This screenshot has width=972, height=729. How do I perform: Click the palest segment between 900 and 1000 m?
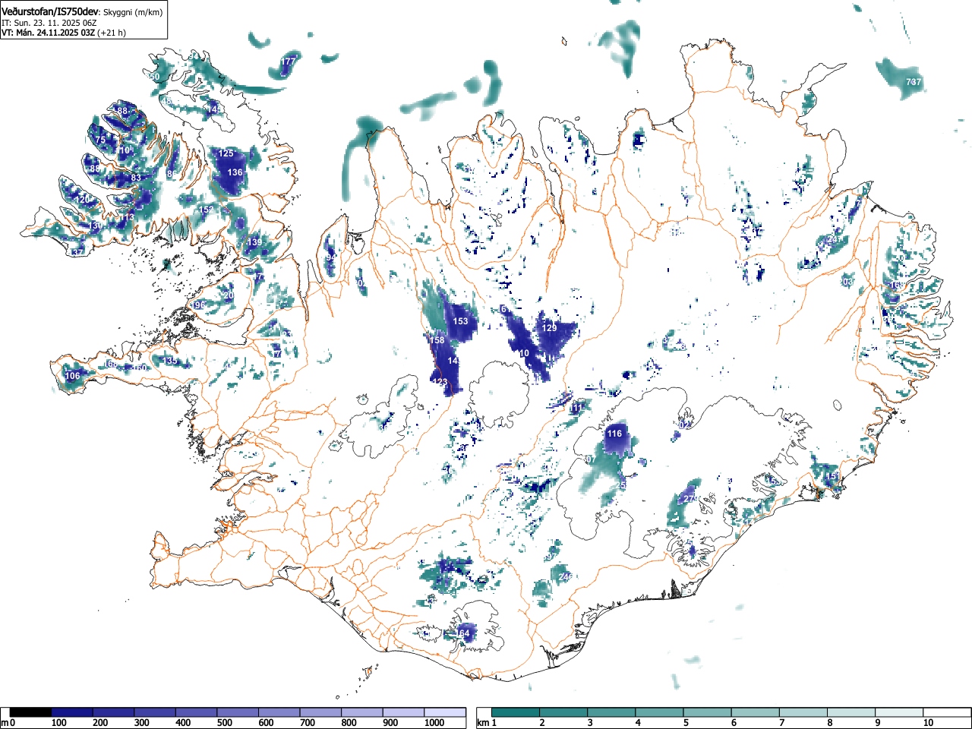(x=404, y=712)
